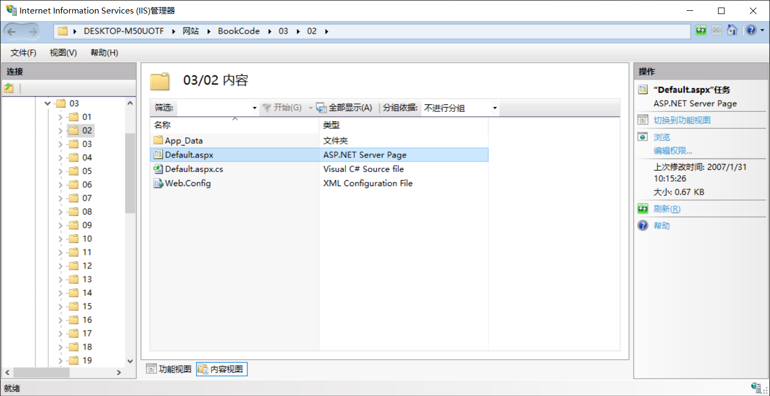Click the Browse globe icon in Actions
The height and width of the screenshot is (396, 770).
coord(643,137)
